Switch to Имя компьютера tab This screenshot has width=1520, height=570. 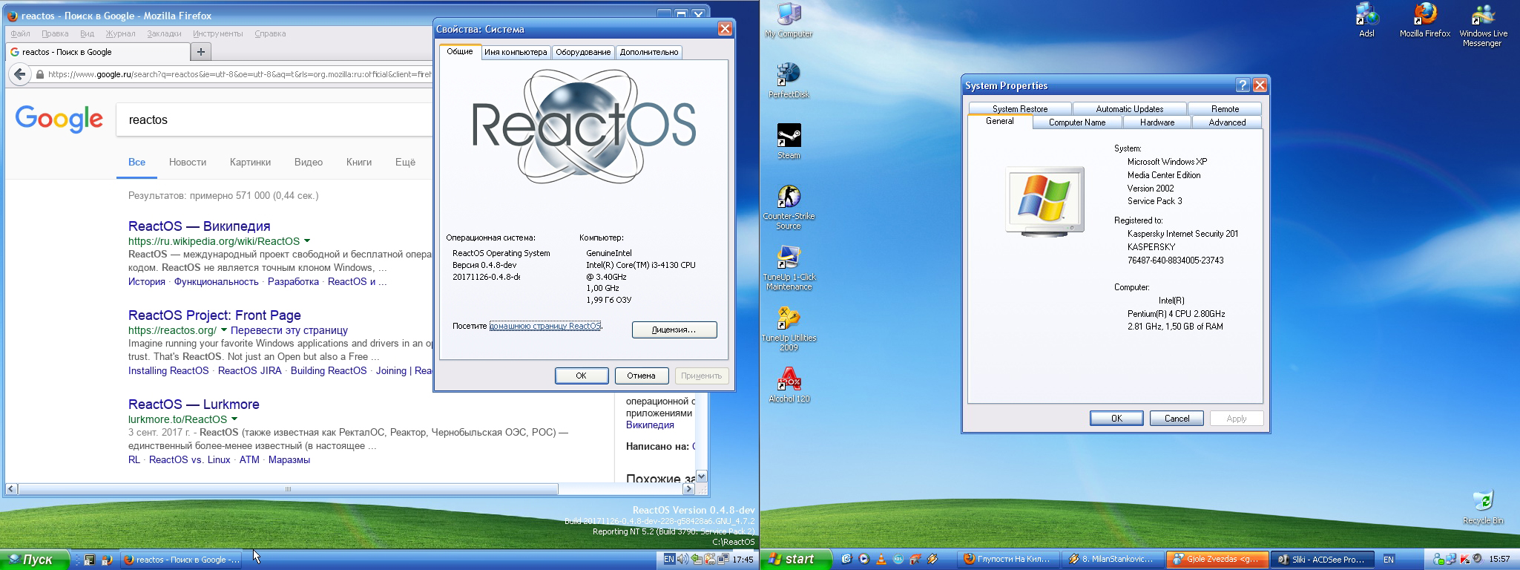[x=516, y=52]
